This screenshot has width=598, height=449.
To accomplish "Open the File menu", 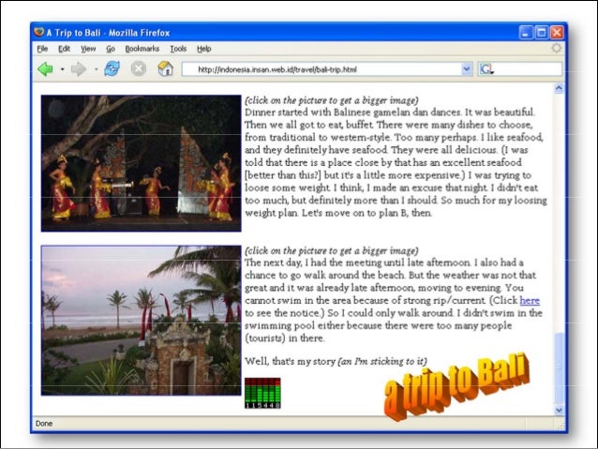I will [41, 48].
